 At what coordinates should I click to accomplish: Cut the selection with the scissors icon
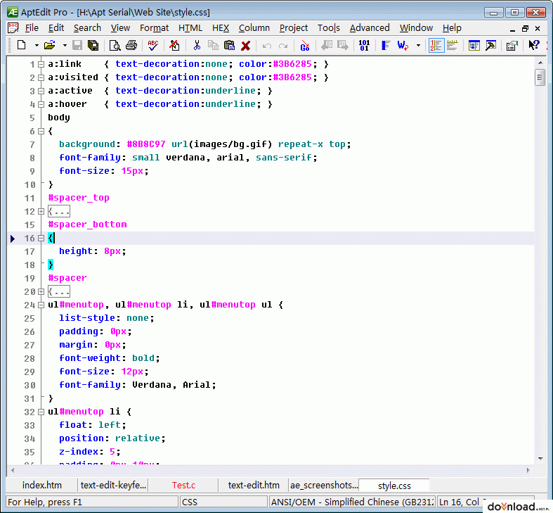point(197,45)
